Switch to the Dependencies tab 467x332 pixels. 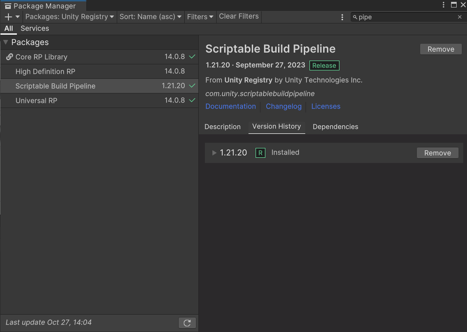pyautogui.click(x=335, y=127)
